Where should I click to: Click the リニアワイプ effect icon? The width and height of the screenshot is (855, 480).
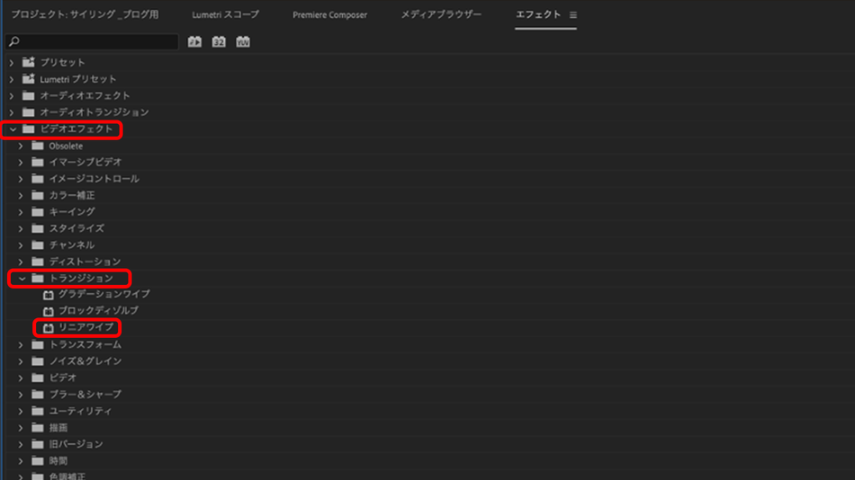click(x=48, y=327)
